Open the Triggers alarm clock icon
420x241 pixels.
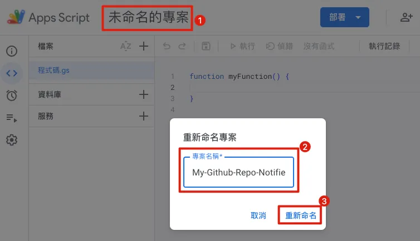point(12,96)
